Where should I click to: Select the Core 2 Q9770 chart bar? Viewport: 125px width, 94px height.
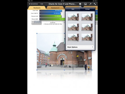50,13
